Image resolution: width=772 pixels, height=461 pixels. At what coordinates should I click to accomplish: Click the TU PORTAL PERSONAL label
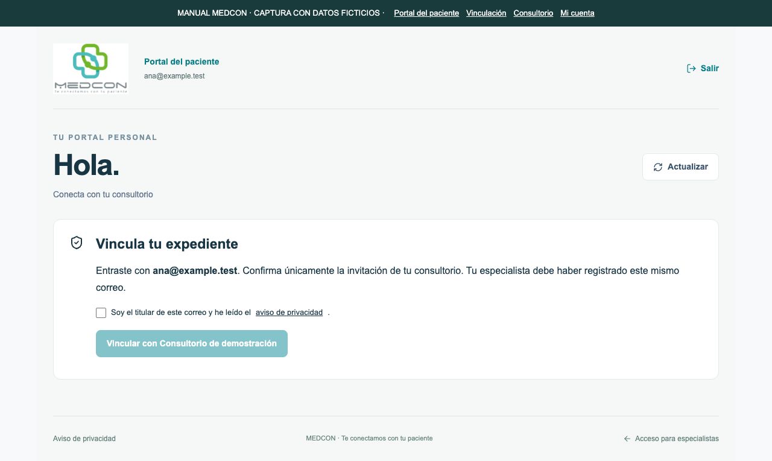tap(105, 138)
